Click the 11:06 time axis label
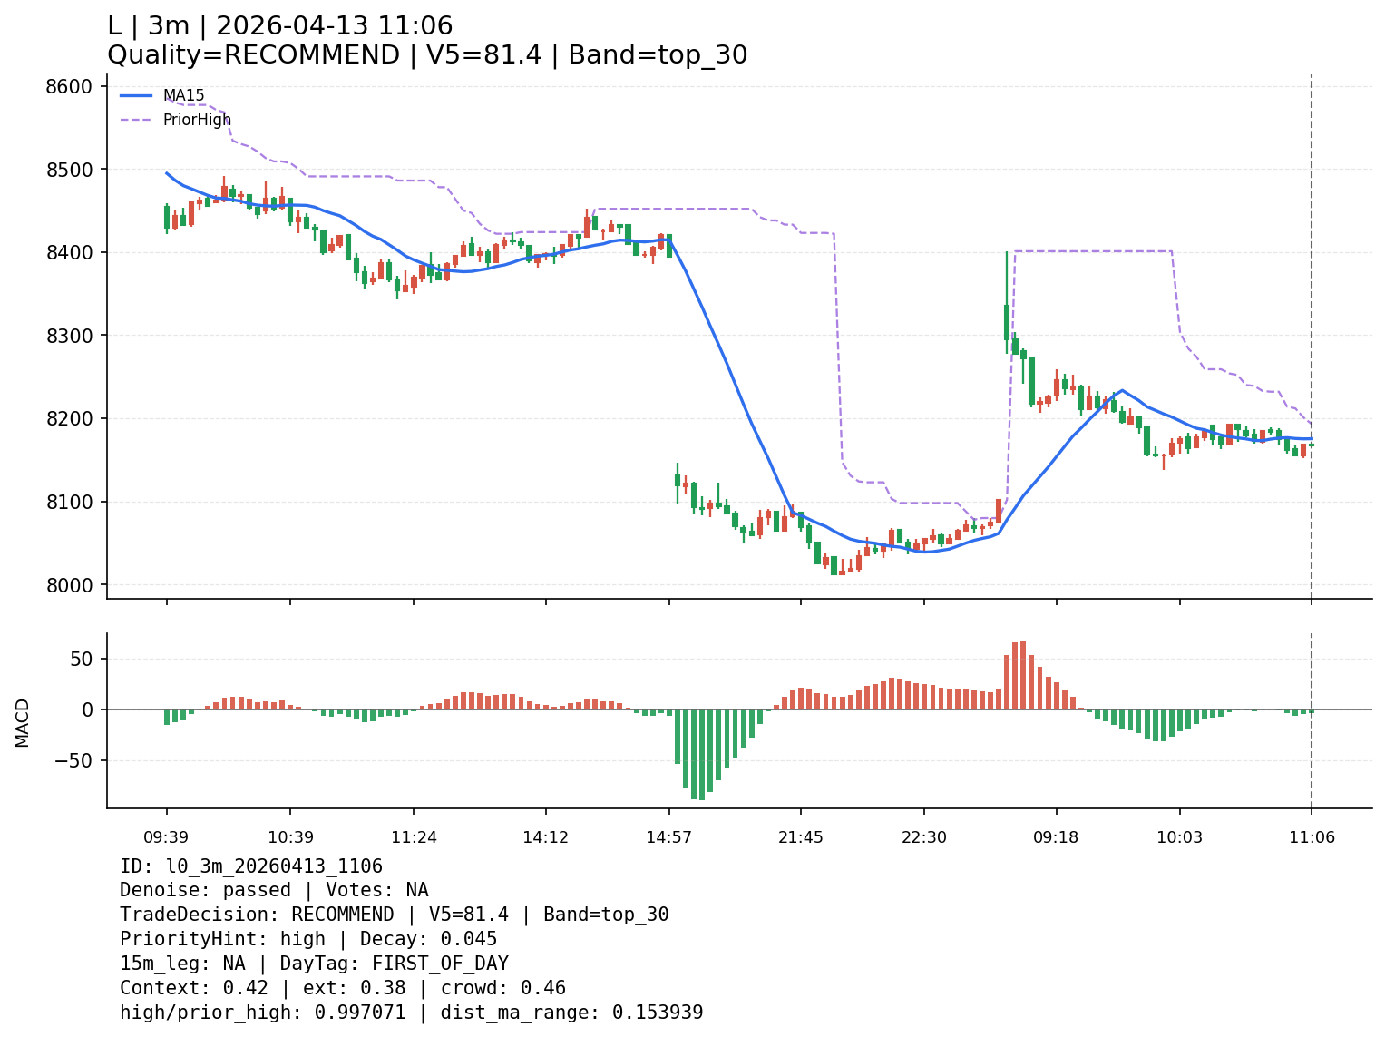Screen dimensions: 1385x1037 [1312, 837]
